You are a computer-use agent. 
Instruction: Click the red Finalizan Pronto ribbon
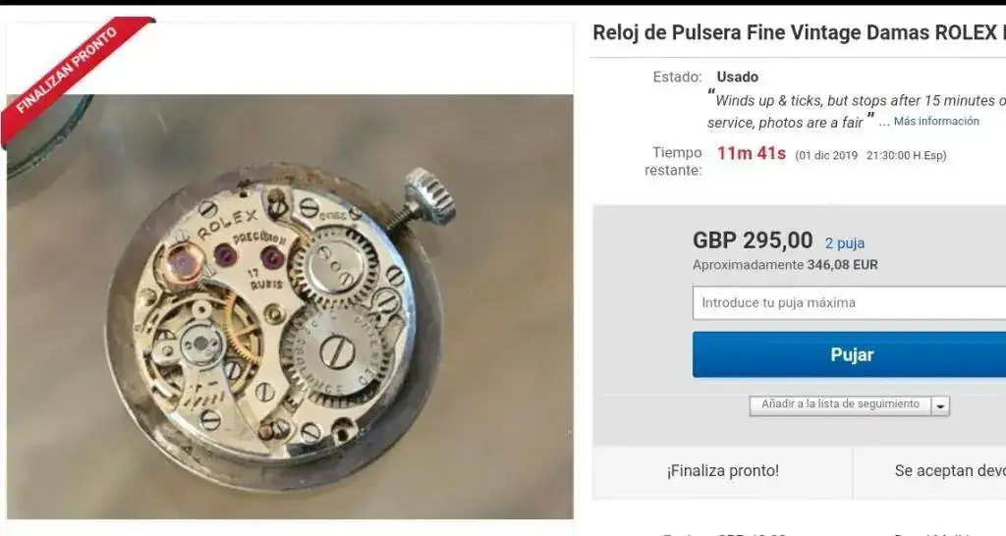[x=70, y=71]
